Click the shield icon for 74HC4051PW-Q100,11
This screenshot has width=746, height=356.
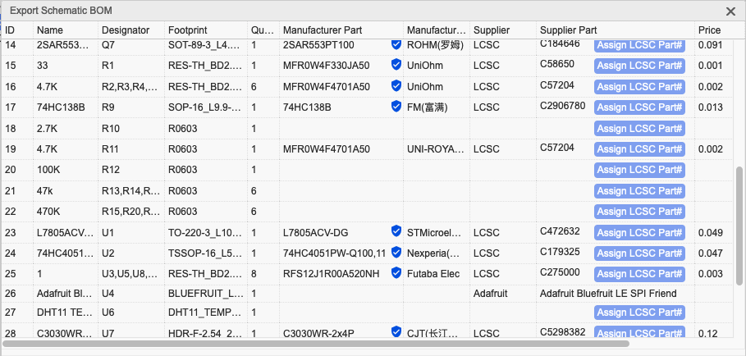click(x=396, y=252)
